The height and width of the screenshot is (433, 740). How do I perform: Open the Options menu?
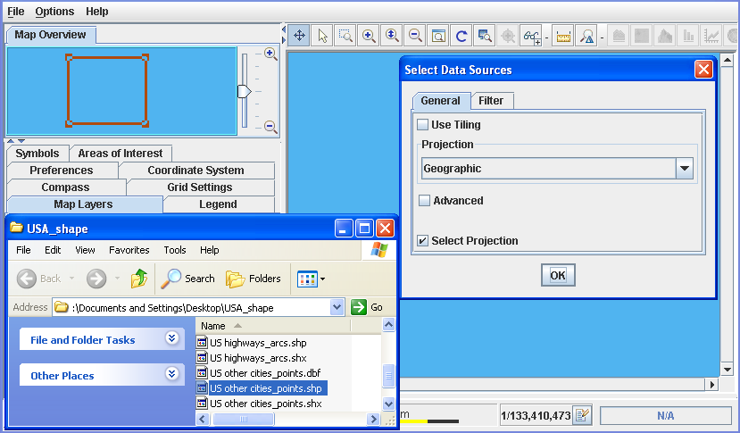pos(54,12)
